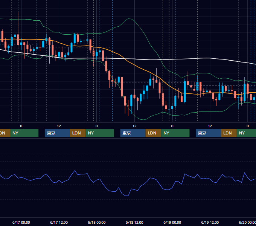Select the NY session block preceding 6/17 東京
The height and width of the screenshot is (226, 256).
coord(24,133)
